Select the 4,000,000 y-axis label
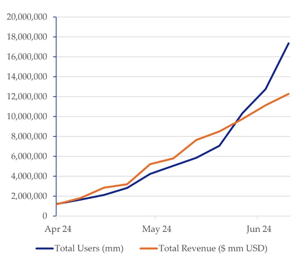The image size is (306, 262). (x=29, y=176)
